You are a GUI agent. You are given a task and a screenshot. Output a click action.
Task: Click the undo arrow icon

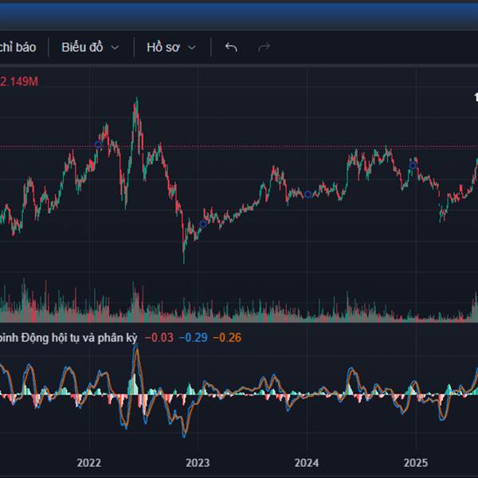231,47
